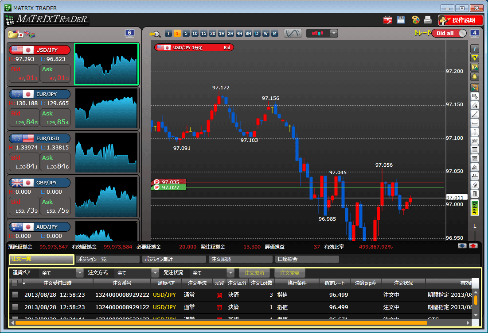Select the 5 minute timeframe button
Image resolution: width=488 pixels, height=333 pixels.
pyautogui.click(x=186, y=33)
